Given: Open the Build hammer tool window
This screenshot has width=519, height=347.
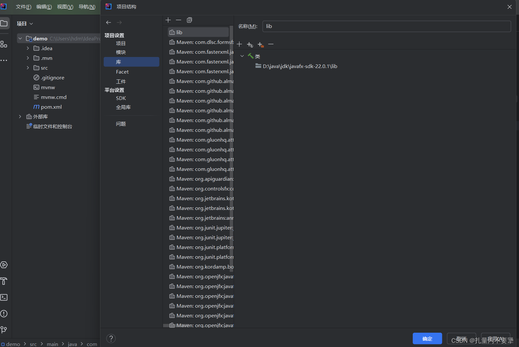Looking at the screenshot, I should [x=4, y=281].
